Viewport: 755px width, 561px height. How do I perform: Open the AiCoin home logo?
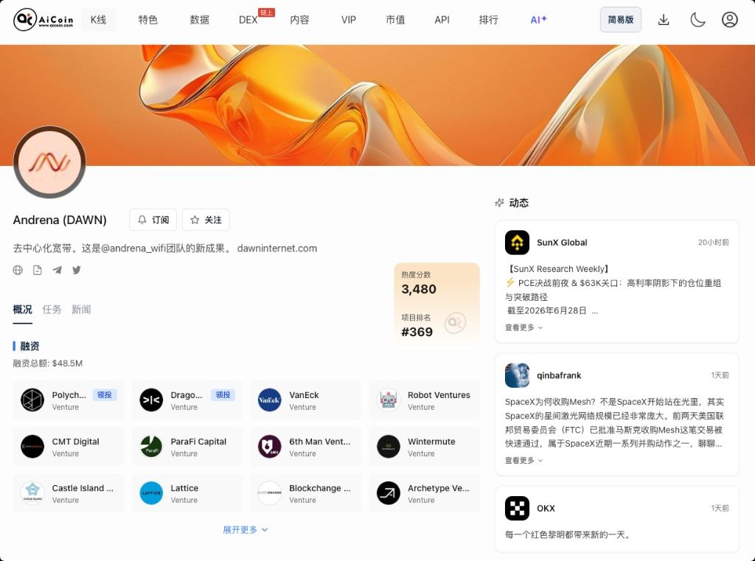[44, 20]
